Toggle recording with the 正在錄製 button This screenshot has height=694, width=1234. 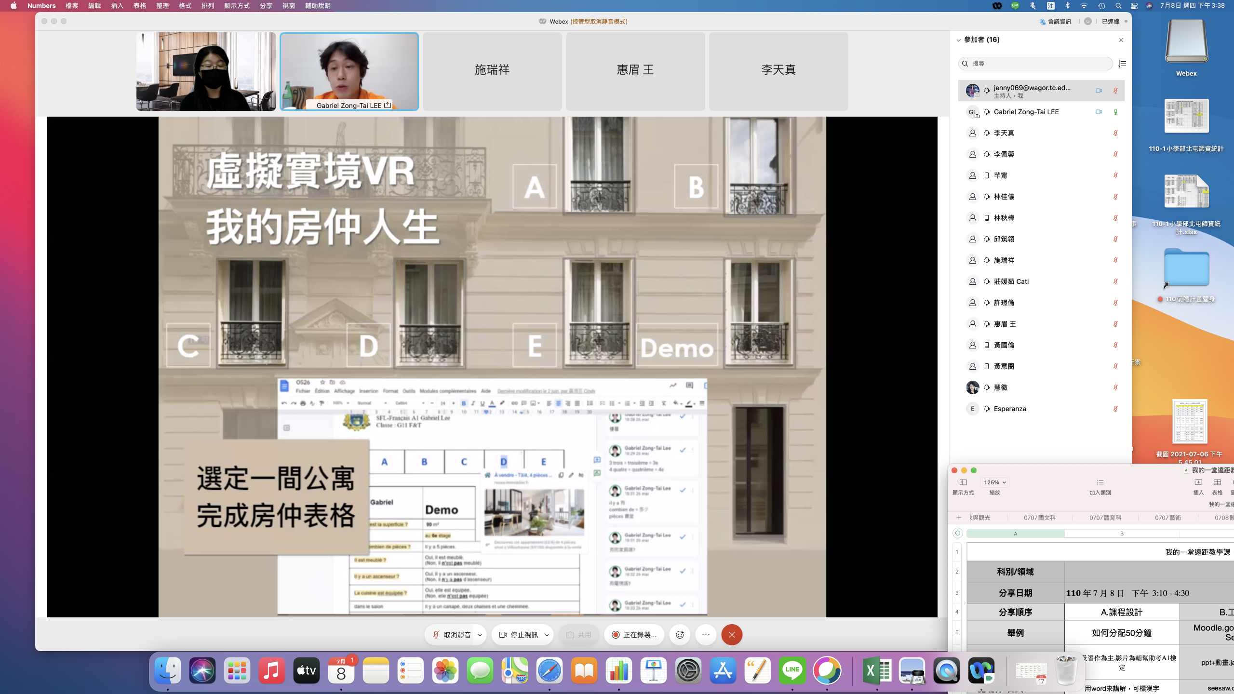(x=634, y=635)
